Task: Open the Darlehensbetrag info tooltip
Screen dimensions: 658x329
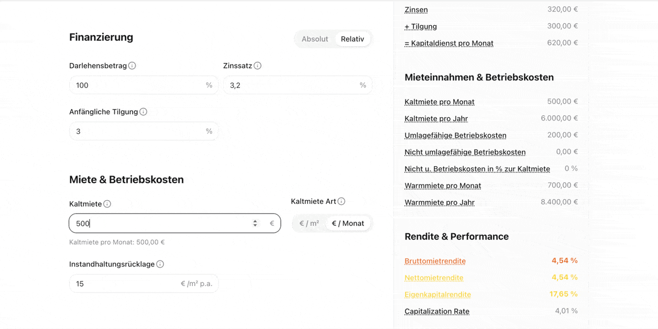Action: coord(133,65)
